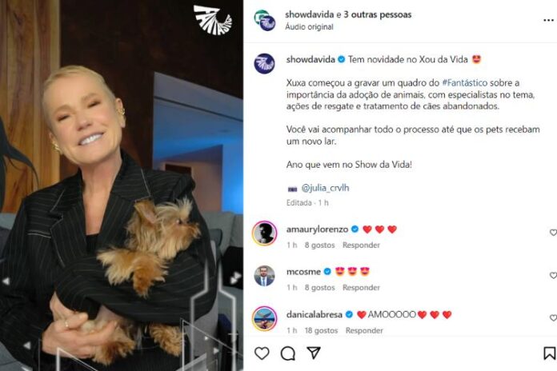Open the comment bubble icon

click(288, 353)
